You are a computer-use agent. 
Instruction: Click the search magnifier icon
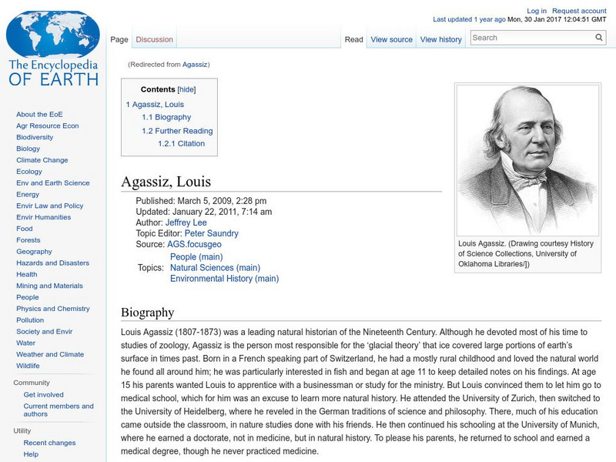599,38
